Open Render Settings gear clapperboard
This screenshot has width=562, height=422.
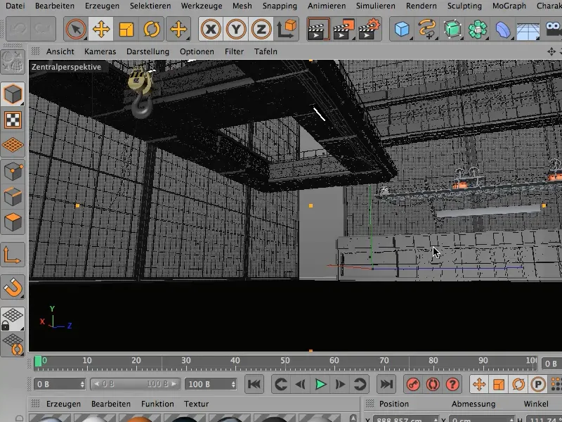point(369,29)
